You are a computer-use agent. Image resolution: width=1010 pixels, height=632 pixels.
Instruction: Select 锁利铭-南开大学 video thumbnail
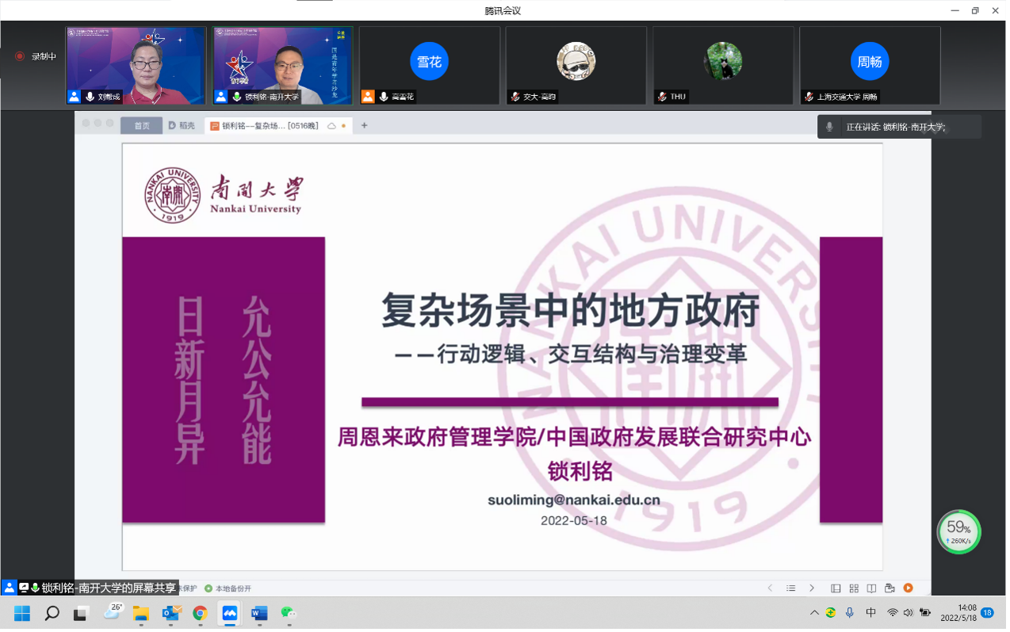(x=283, y=66)
